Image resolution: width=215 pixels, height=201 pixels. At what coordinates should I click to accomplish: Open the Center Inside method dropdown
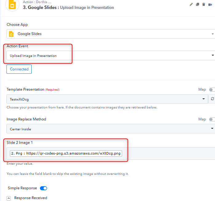coord(111,129)
